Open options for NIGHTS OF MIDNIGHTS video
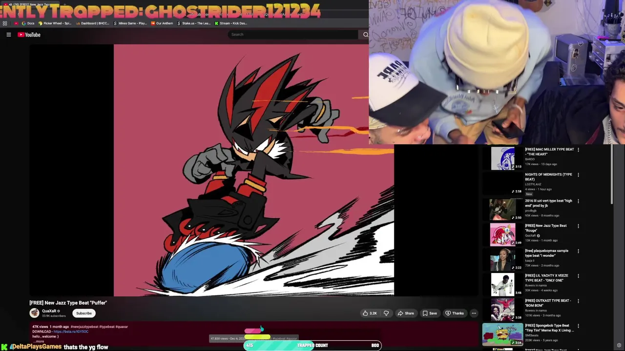Screen dimensions: 625x351 coord(578,175)
